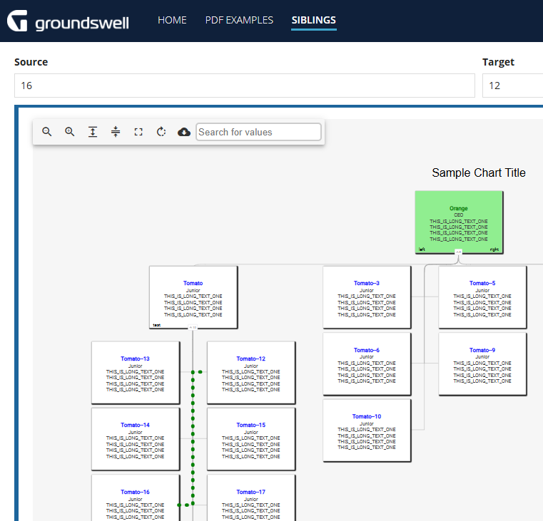543x521 pixels.
Task: Click the 'test' label on Tomato node
Action: [156, 325]
